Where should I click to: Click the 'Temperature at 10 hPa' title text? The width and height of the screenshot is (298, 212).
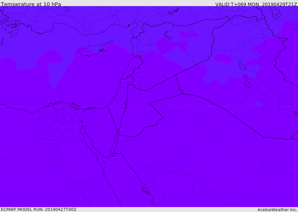click(31, 4)
